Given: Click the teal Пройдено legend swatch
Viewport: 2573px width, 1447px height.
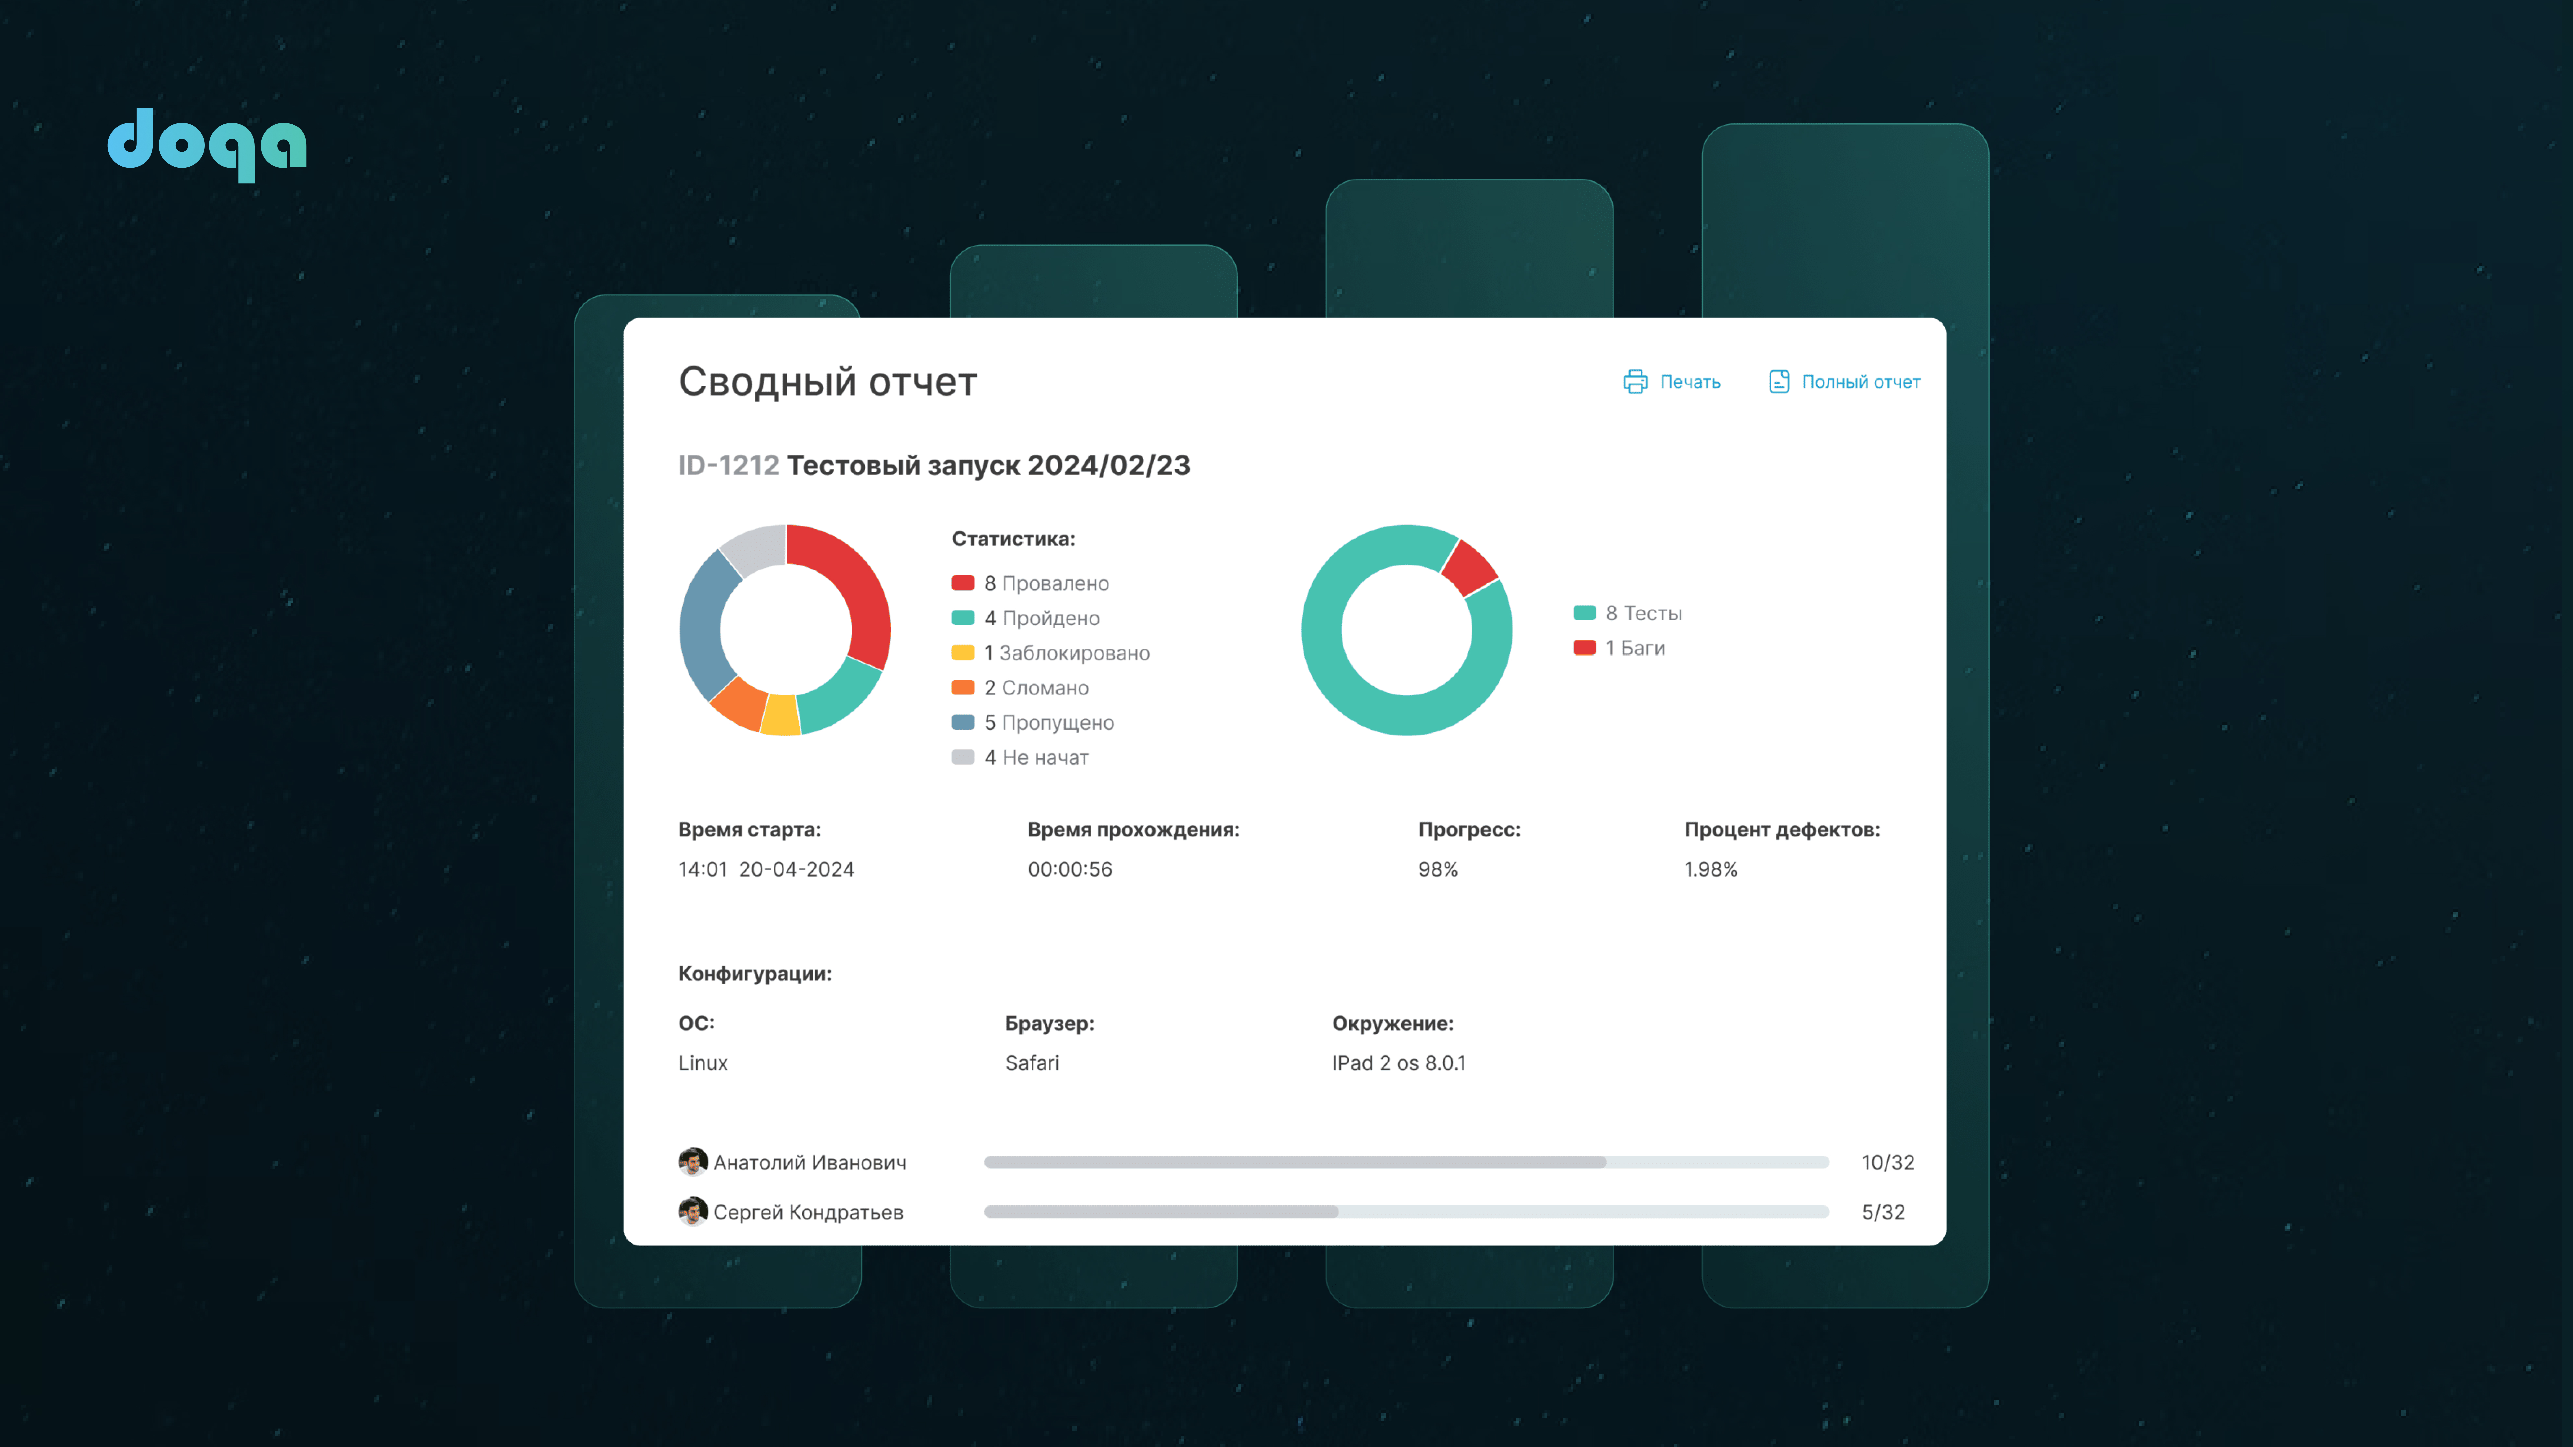Looking at the screenshot, I should point(963,618).
